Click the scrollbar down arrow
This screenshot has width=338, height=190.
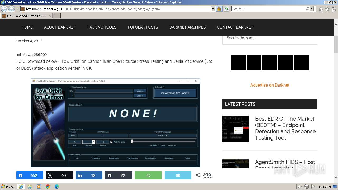pos(336,177)
